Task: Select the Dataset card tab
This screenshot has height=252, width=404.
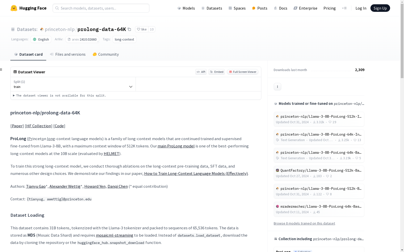Action: [x=28, y=54]
